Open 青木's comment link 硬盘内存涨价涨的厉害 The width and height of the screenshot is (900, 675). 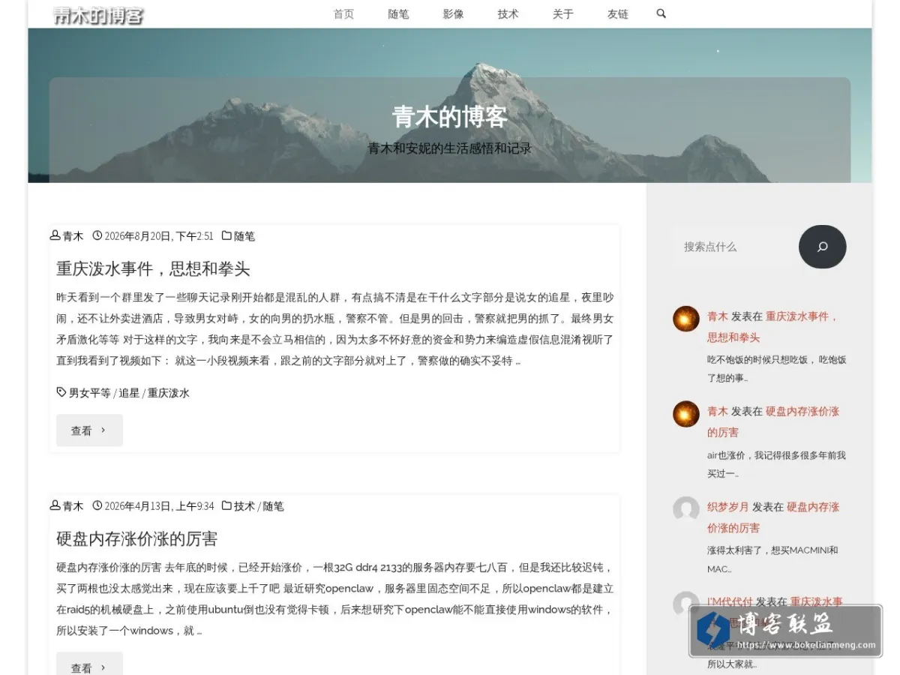click(773, 422)
